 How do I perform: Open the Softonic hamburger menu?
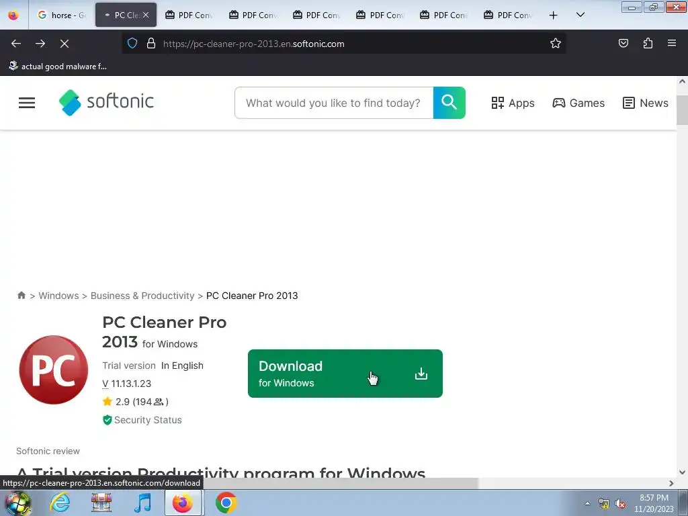pos(27,103)
